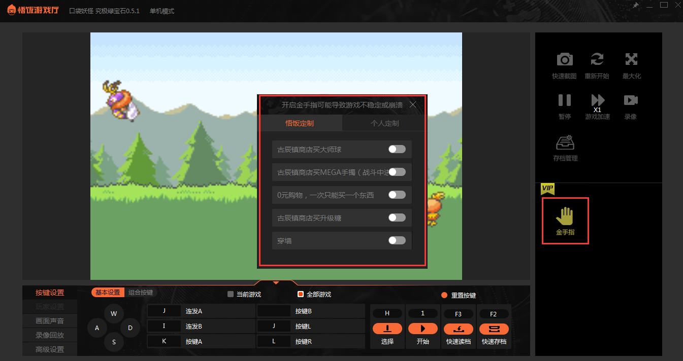Click the orange 快速存档 icon
This screenshot has width=683, height=361.
pos(493,329)
